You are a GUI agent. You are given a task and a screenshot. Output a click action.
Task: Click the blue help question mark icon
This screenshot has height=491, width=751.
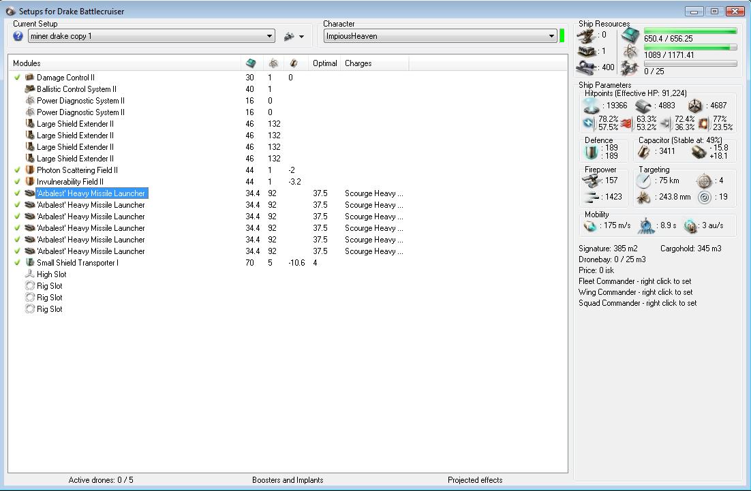18,36
